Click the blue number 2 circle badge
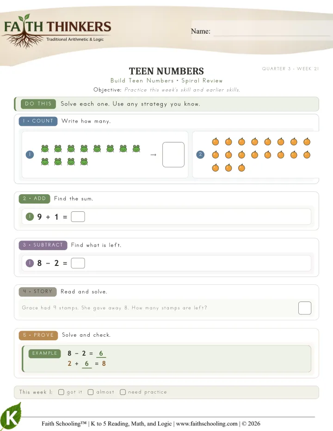The width and height of the screenshot is (333, 431). click(x=200, y=154)
